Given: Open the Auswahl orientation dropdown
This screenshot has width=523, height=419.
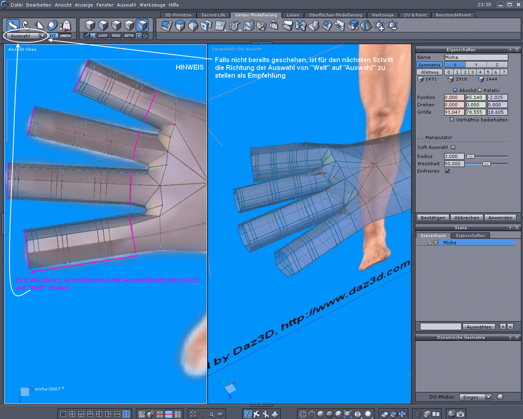Looking at the screenshot, I should tap(26, 36).
